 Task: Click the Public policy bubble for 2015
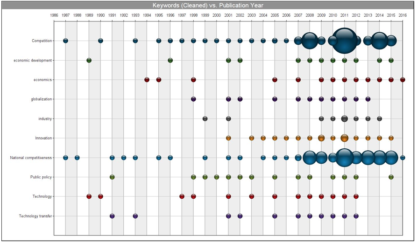(391, 177)
